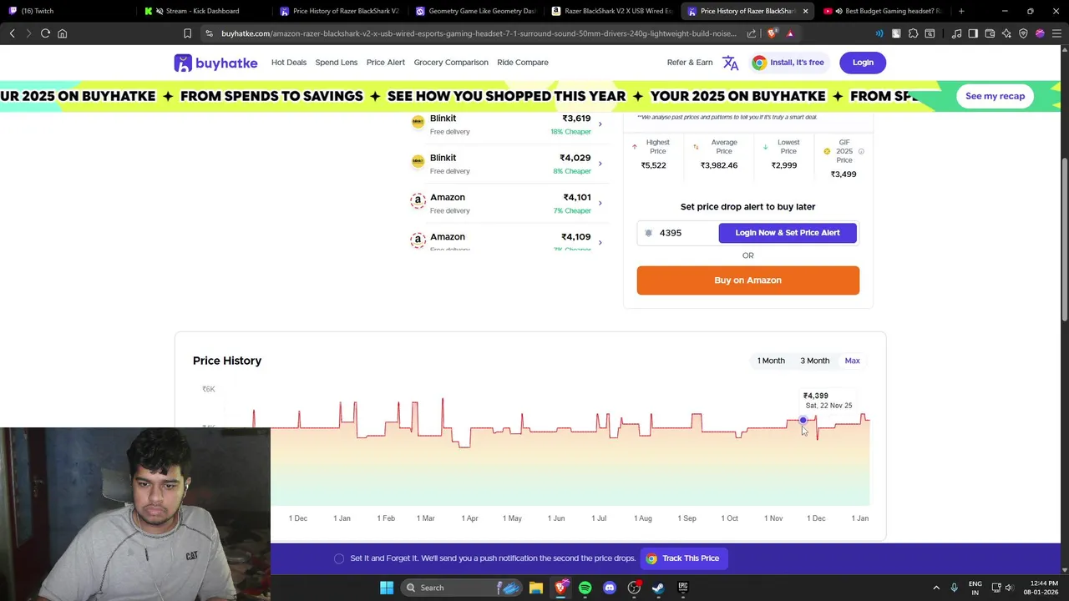Open Spend Lens in navigation

pos(337,63)
